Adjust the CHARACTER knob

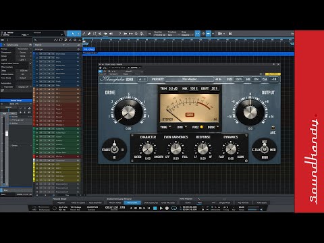(x=148, y=148)
